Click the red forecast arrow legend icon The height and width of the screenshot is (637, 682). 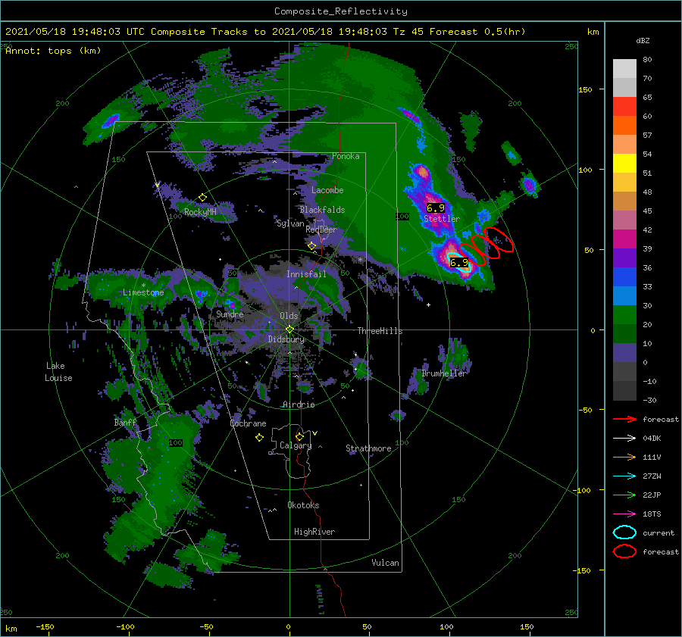click(x=624, y=419)
